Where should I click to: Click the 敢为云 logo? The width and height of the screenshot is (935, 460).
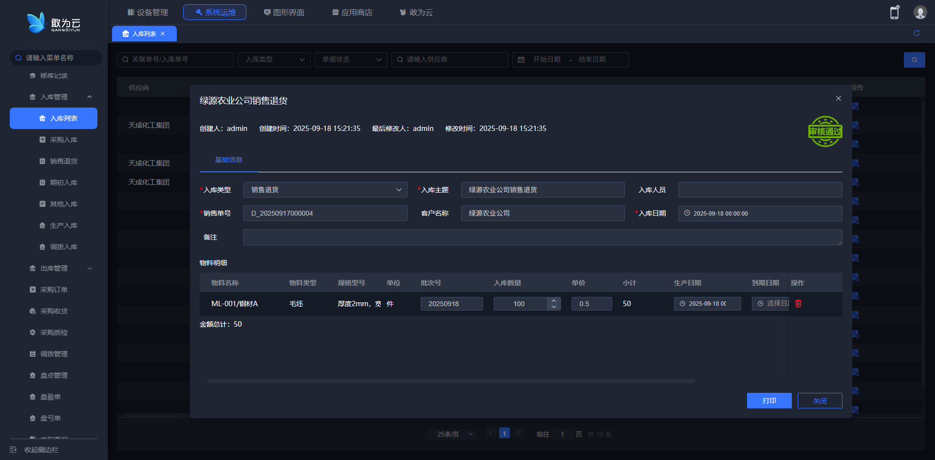pyautogui.click(x=54, y=23)
